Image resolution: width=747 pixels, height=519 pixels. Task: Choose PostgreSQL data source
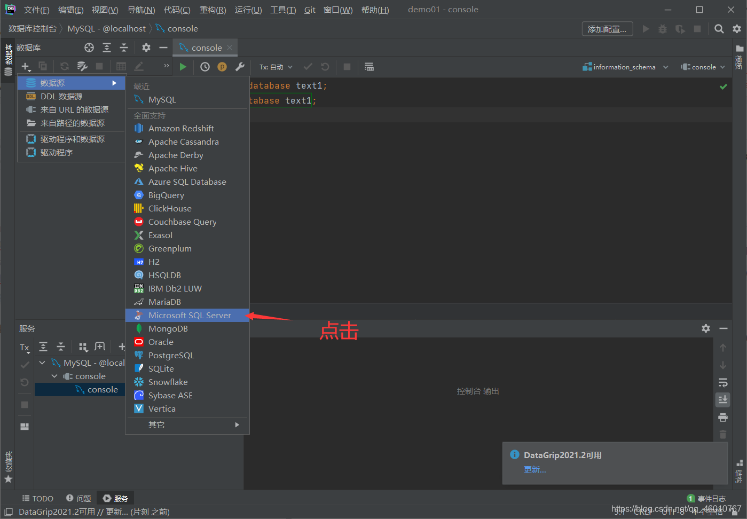pos(187,355)
